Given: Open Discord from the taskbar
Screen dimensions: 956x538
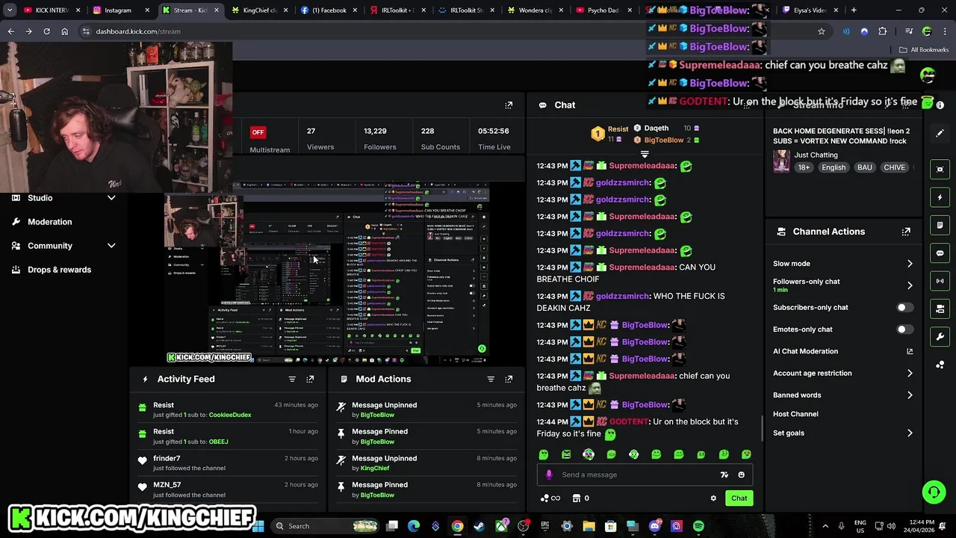Looking at the screenshot, I should click(x=655, y=526).
